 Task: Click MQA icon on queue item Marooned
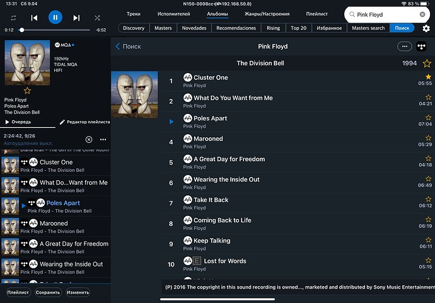coord(33,223)
